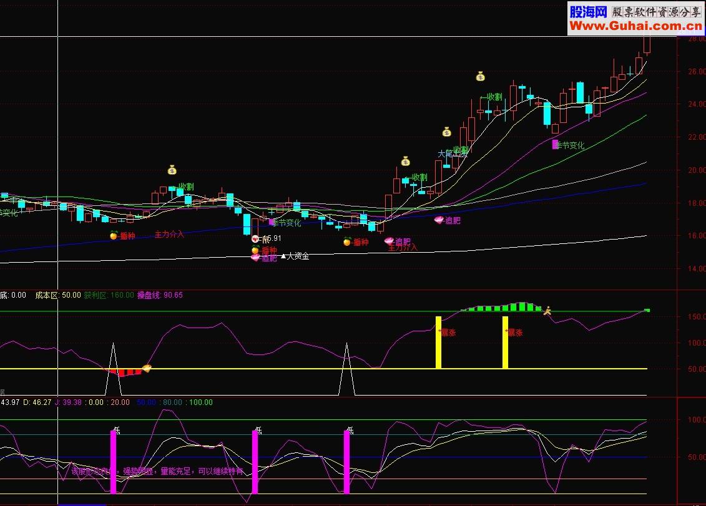The height and width of the screenshot is (506, 706).
Task: Click the diamond icon beside the rightmost 追肥
Action: coord(439,220)
